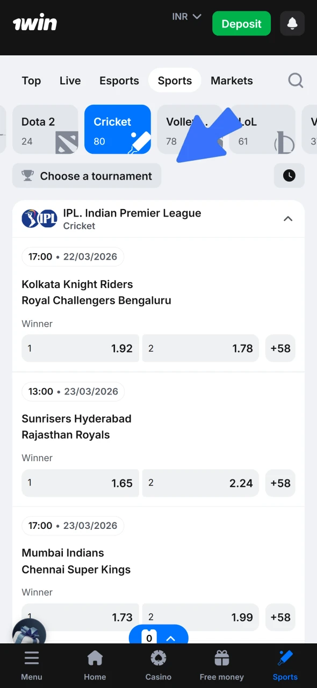Select the 1.92 odds for Kolkata Knight Riders

coord(80,348)
